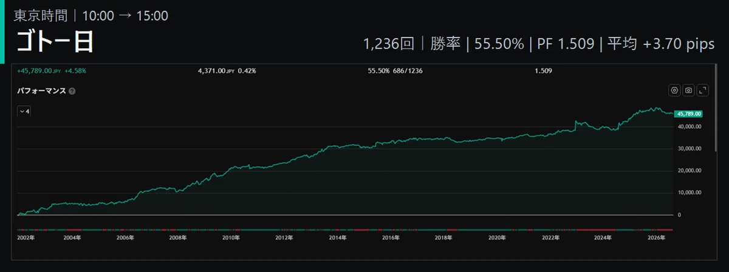
Task: Click the ゴトー日 heading
Action: (55, 43)
